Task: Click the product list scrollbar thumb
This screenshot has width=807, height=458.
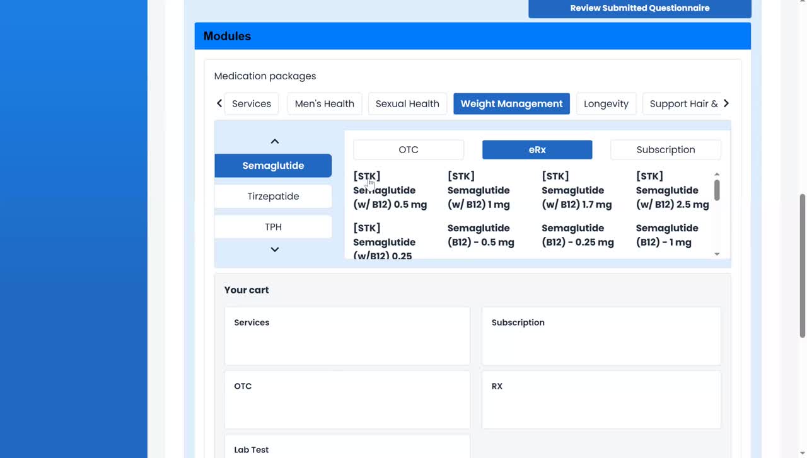Action: 717,190
